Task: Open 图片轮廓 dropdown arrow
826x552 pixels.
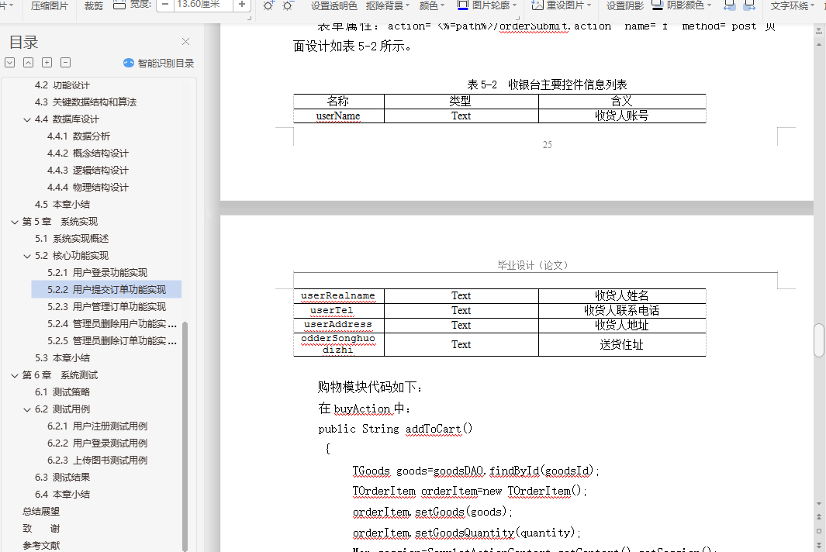Action: click(514, 5)
